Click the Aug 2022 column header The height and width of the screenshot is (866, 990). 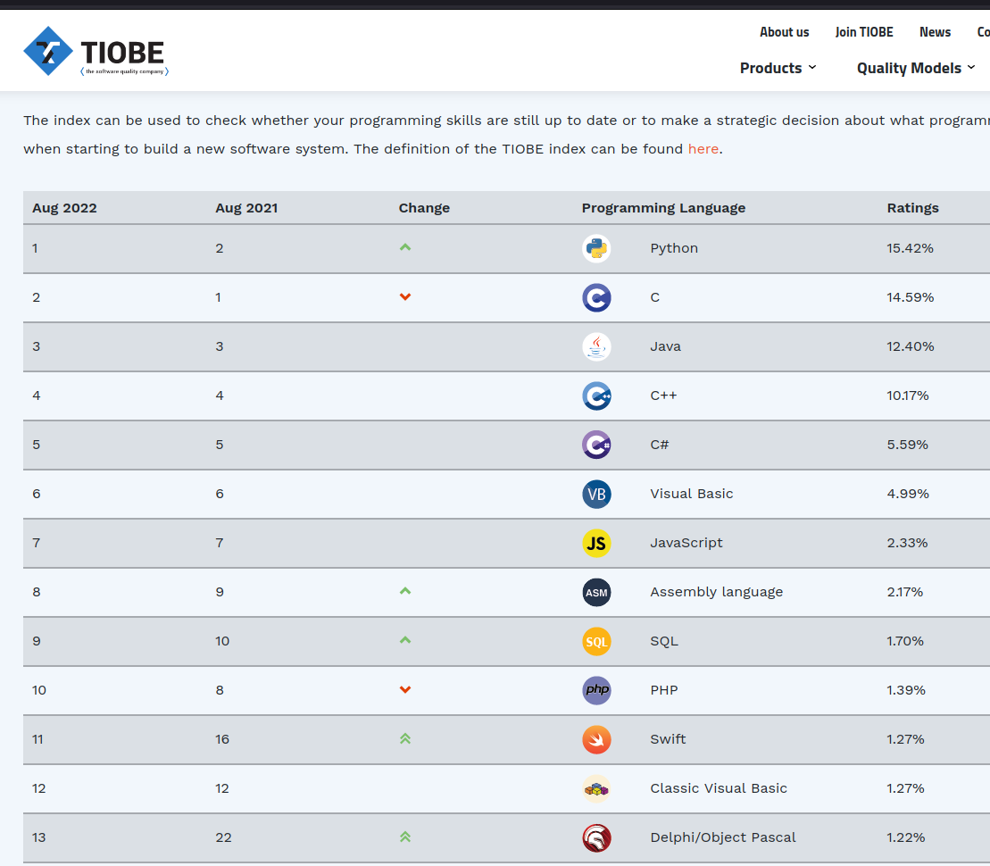click(64, 208)
